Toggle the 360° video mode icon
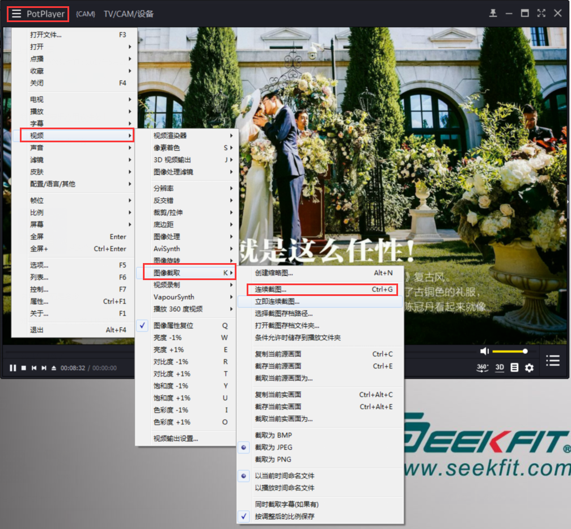The height and width of the screenshot is (529, 571). tap(483, 367)
